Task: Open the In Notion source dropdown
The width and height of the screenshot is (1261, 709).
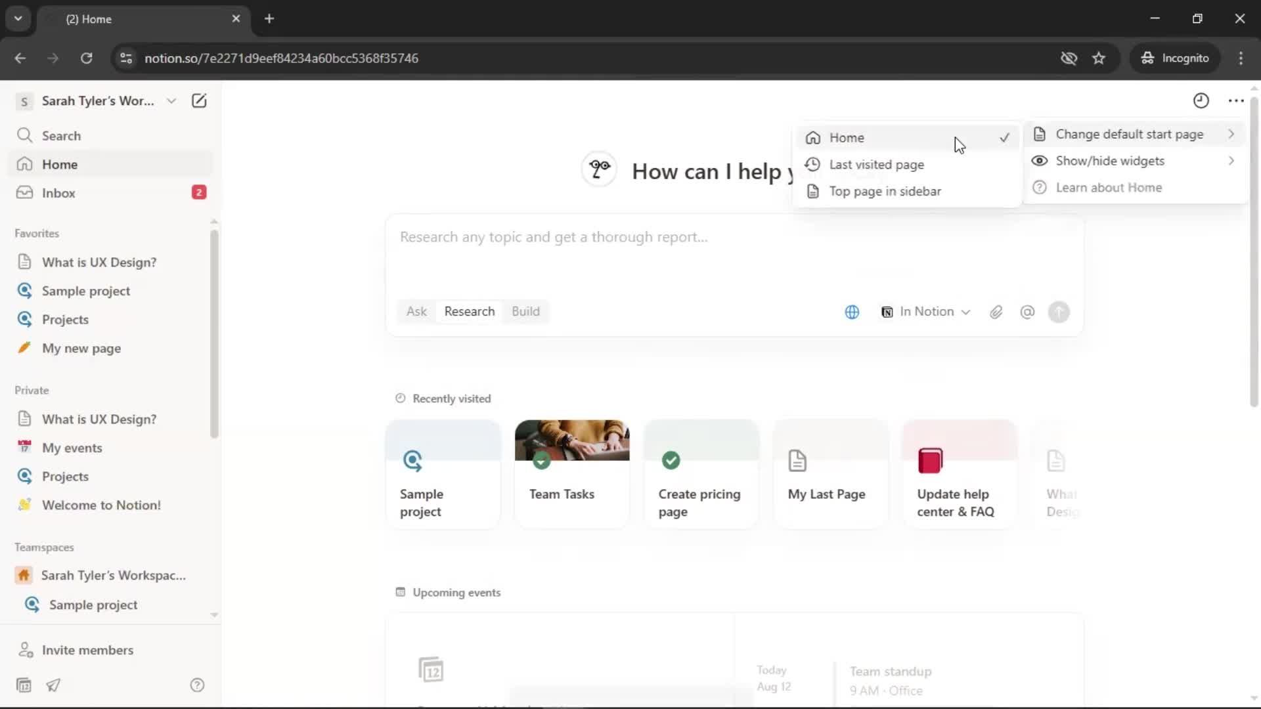Action: [925, 312]
